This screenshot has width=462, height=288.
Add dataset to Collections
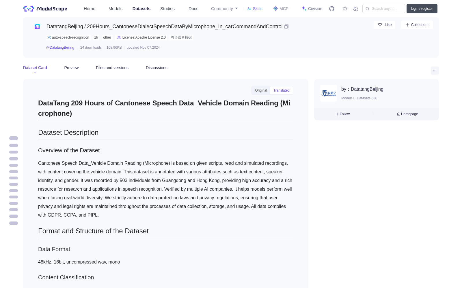(417, 25)
